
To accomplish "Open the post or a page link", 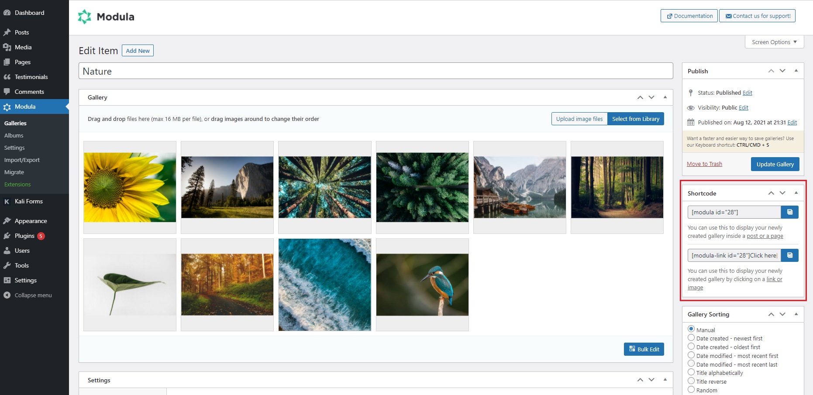I will click(x=765, y=236).
